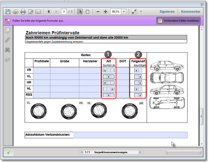
Task: Click Vorhandene Felder markieren button
Action: pyautogui.click(x=178, y=21)
